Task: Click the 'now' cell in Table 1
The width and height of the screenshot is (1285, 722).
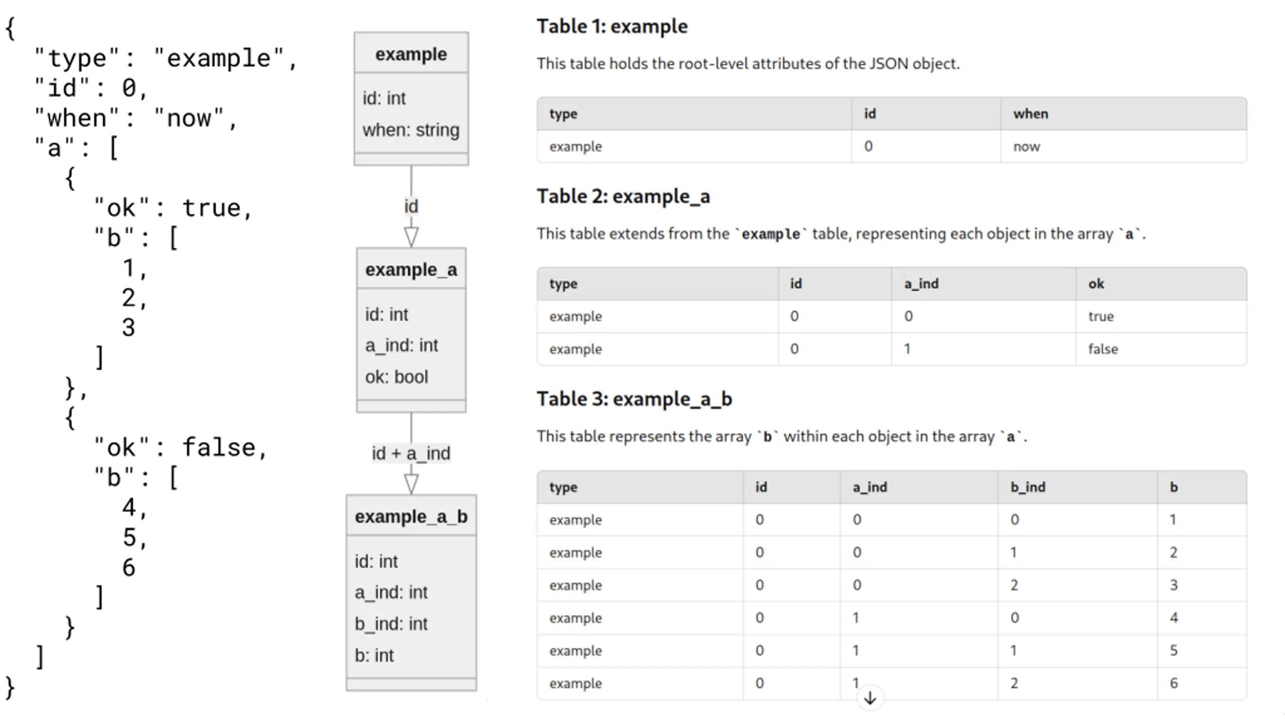Action: (1026, 147)
